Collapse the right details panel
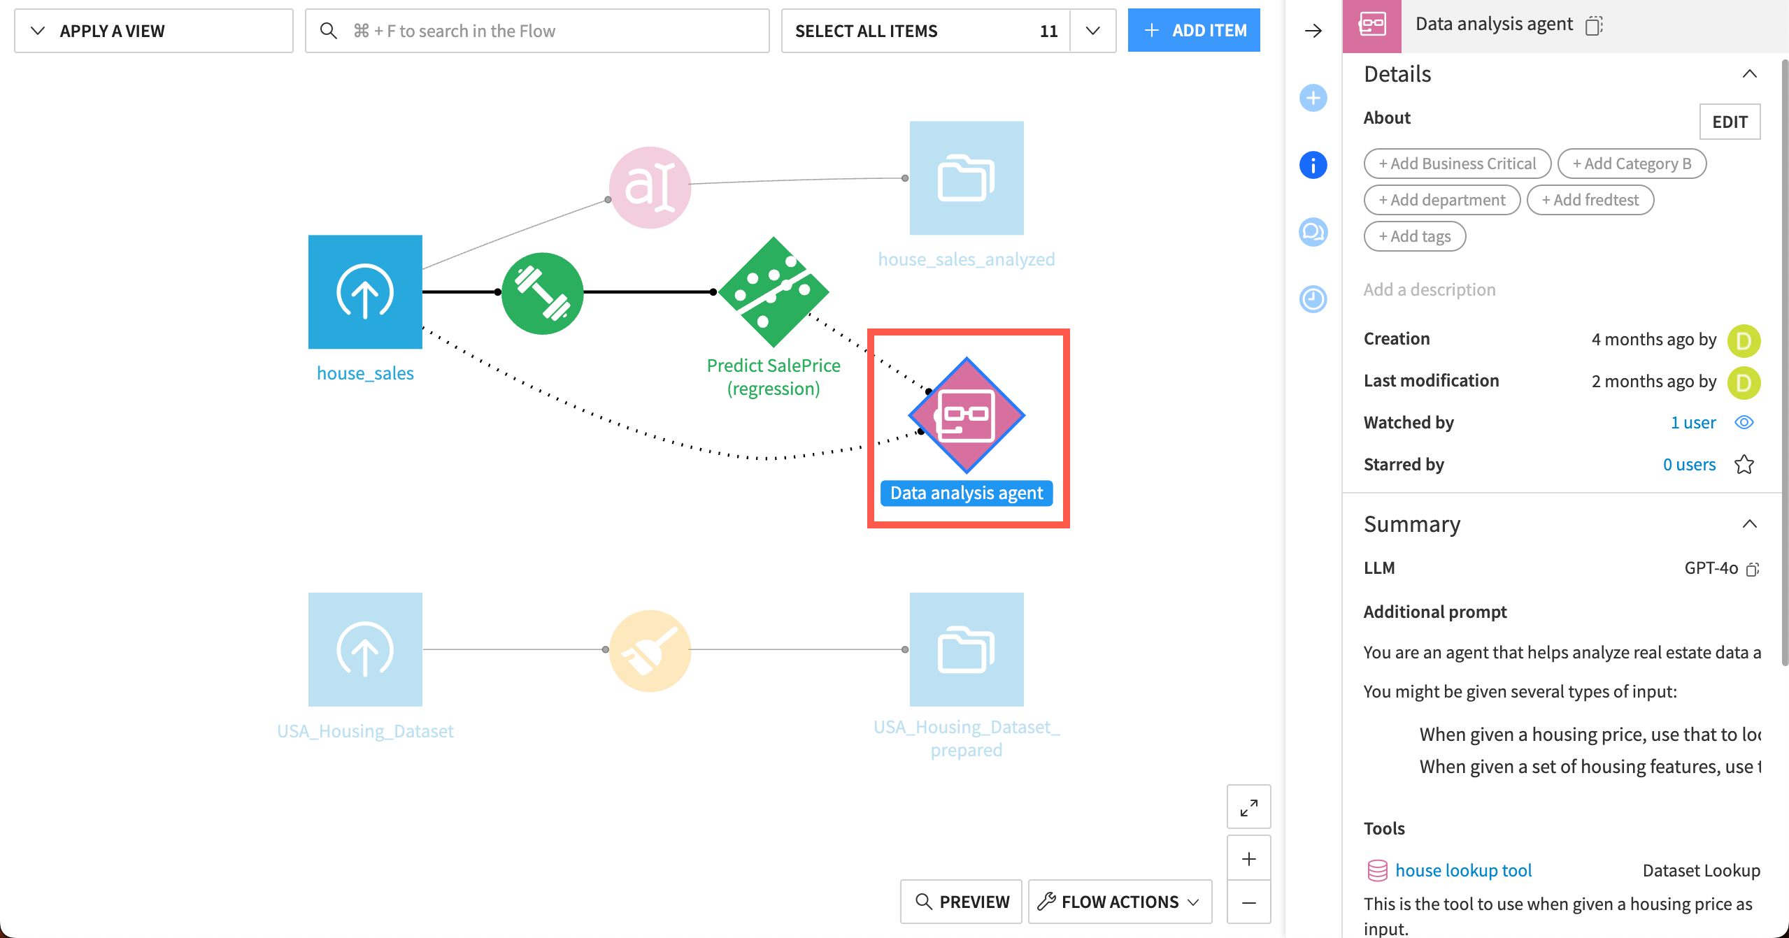This screenshot has height=938, width=1789. click(1315, 31)
